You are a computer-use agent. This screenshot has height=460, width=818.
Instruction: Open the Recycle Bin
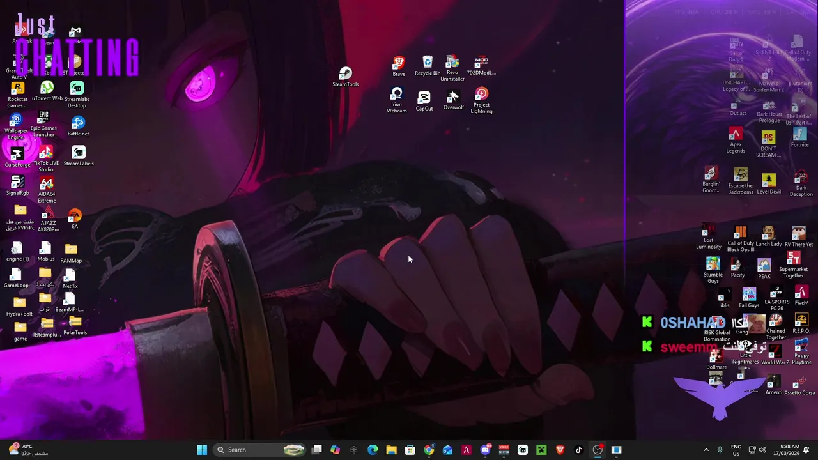point(428,66)
